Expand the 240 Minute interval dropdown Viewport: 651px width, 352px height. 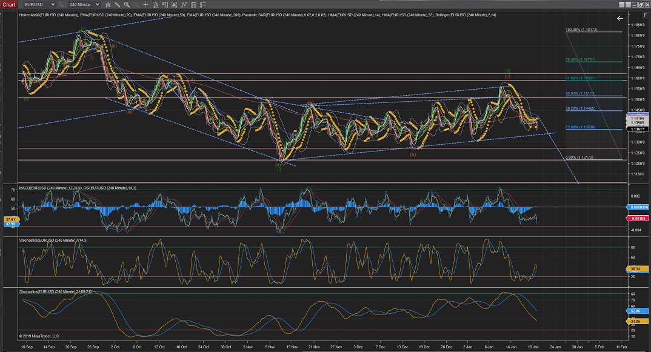97,5
